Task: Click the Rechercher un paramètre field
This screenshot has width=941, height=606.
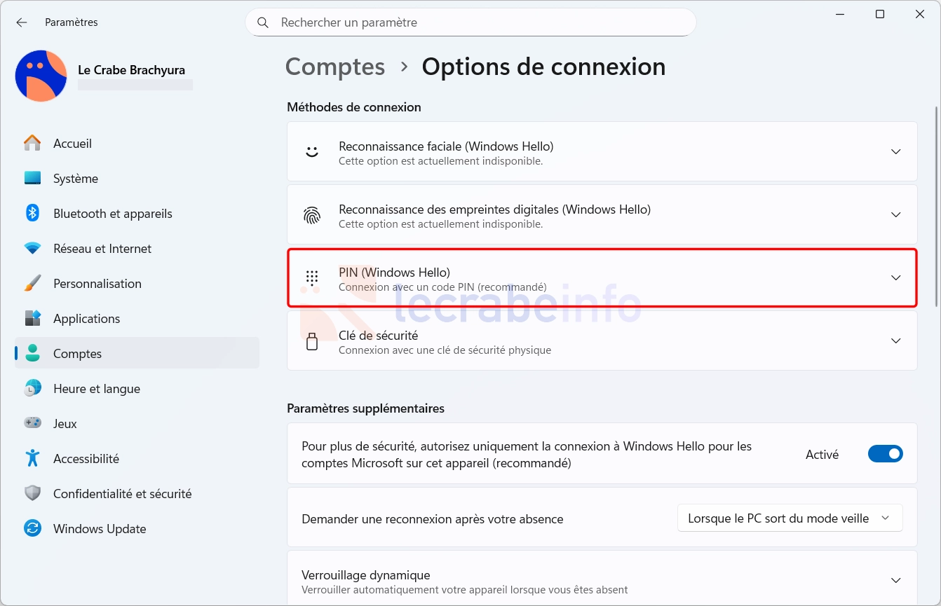Action: pos(470,22)
